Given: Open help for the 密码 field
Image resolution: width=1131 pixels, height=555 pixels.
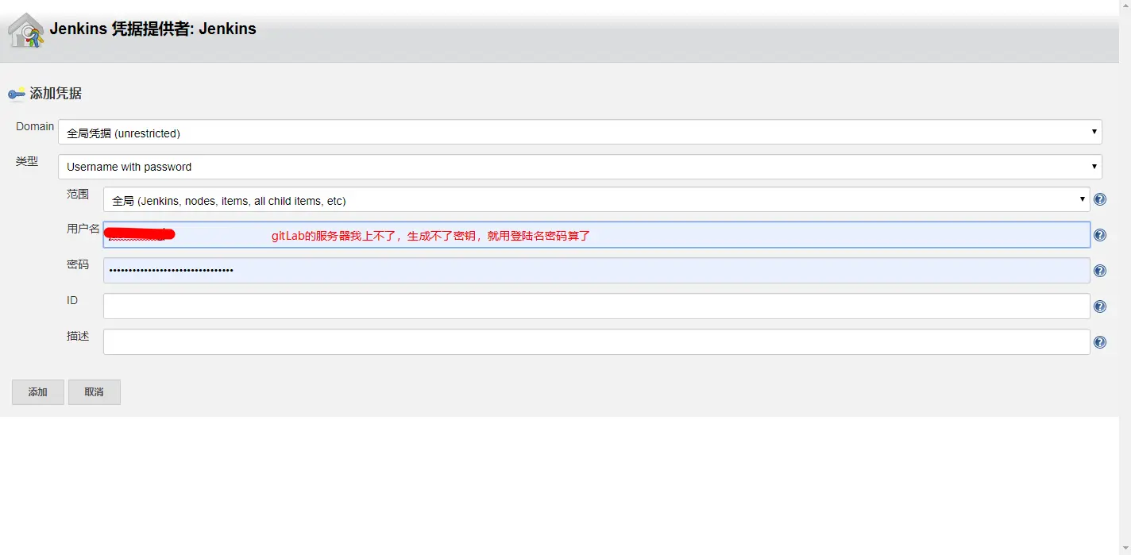Looking at the screenshot, I should point(1100,271).
